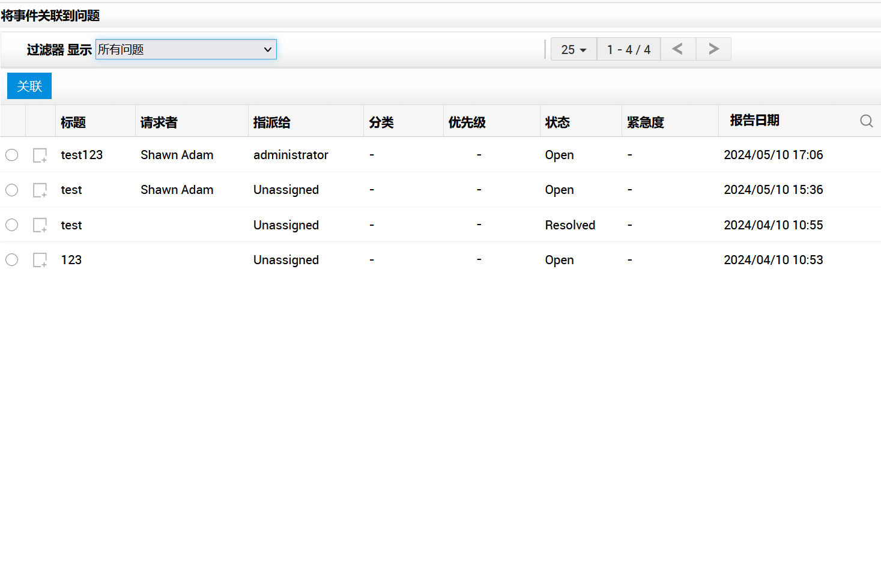Viewport: 881px width, 577px height.
Task: Select radio button for test123 problem
Action: tap(12, 155)
